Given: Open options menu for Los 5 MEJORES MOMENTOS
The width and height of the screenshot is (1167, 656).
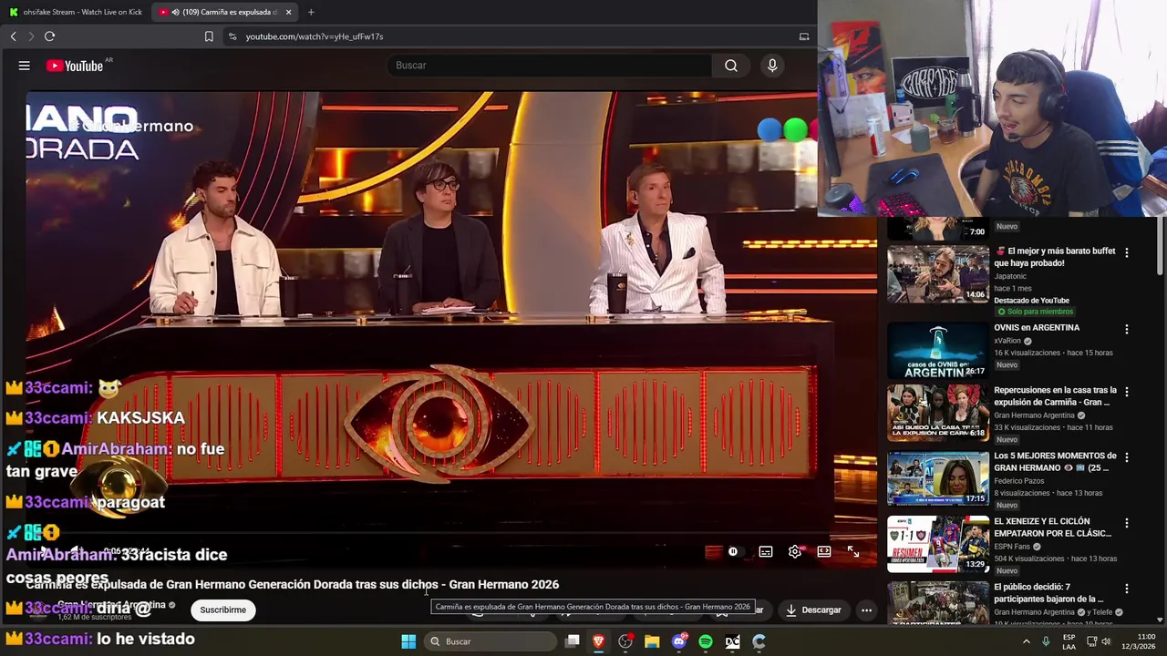Looking at the screenshot, I should [1127, 457].
